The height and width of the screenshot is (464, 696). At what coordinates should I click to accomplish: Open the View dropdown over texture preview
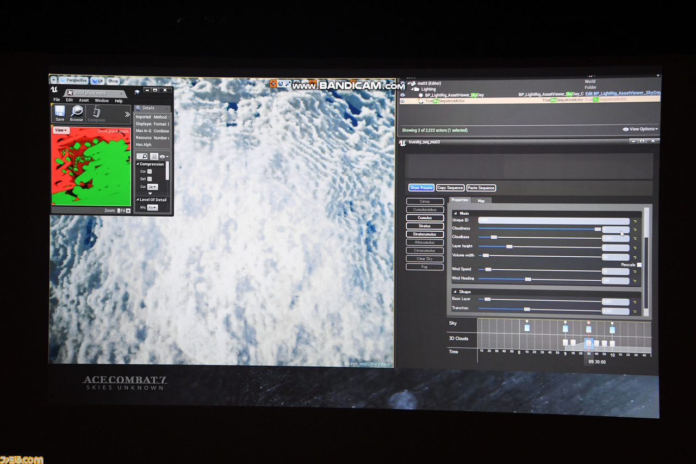61,131
